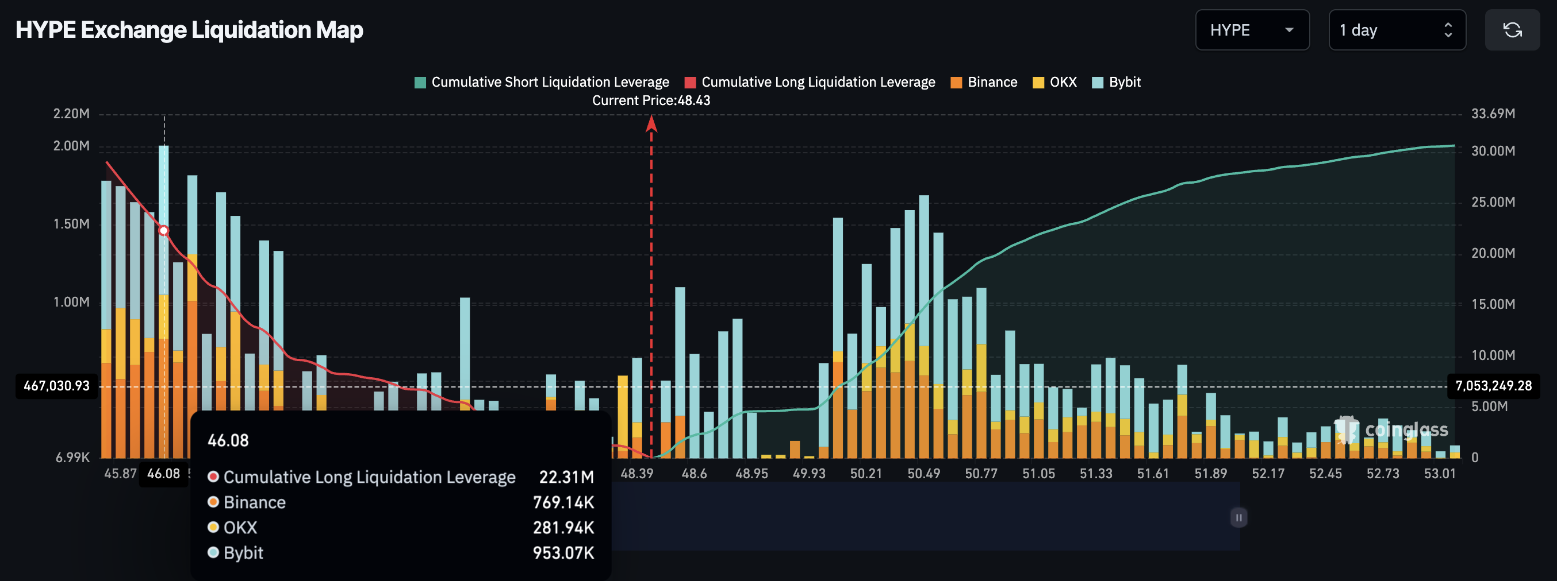Click the light blue Bybit legend swatch
This screenshot has height=581, width=1557.
tap(1098, 83)
